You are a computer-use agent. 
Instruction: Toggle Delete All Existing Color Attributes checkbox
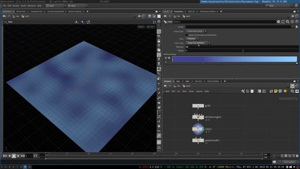tap(187, 35)
